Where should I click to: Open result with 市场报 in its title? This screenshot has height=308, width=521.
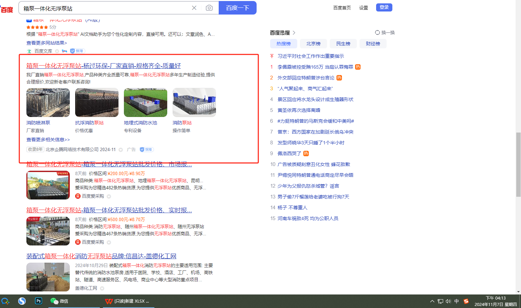109,164
